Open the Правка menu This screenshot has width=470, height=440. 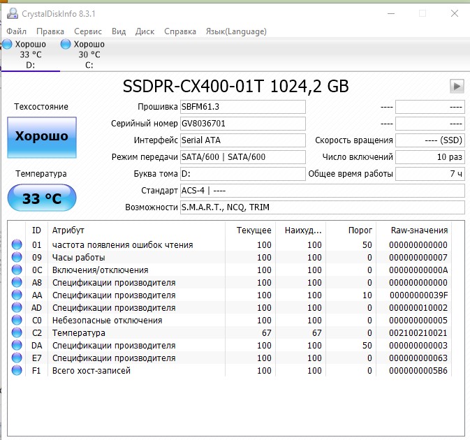(50, 31)
